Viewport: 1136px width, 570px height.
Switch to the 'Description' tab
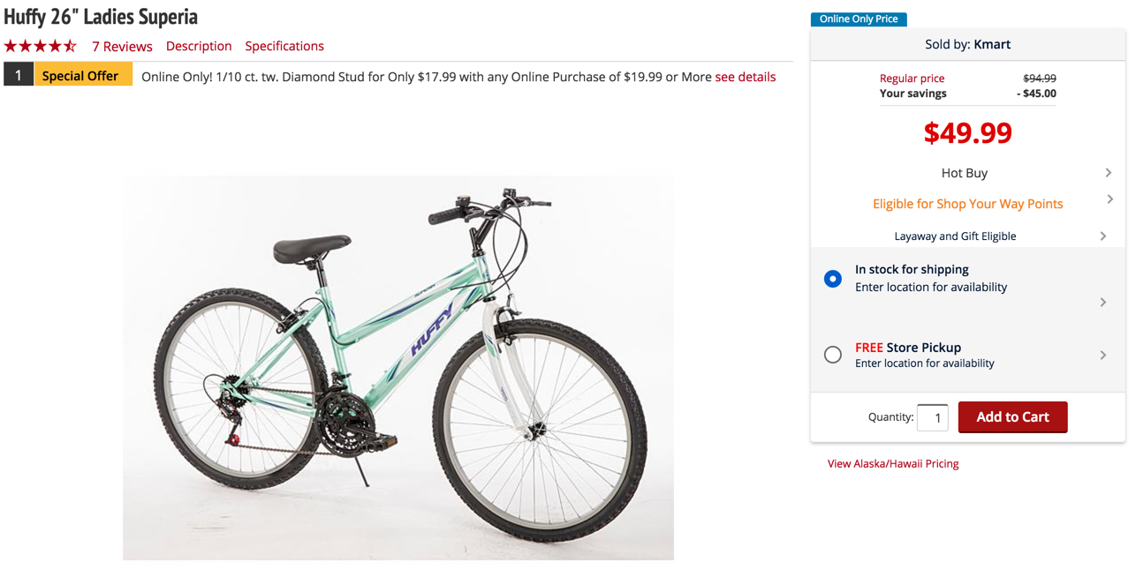(199, 46)
